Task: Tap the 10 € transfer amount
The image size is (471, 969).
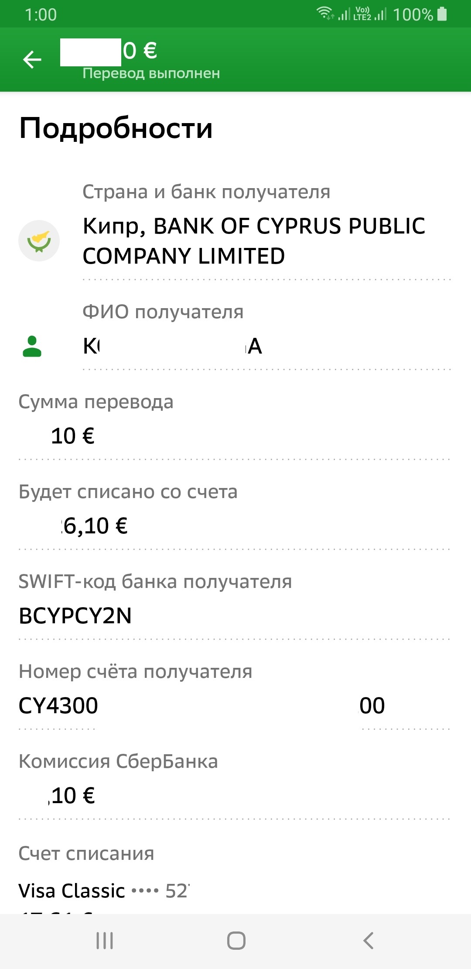Action: click(x=73, y=436)
